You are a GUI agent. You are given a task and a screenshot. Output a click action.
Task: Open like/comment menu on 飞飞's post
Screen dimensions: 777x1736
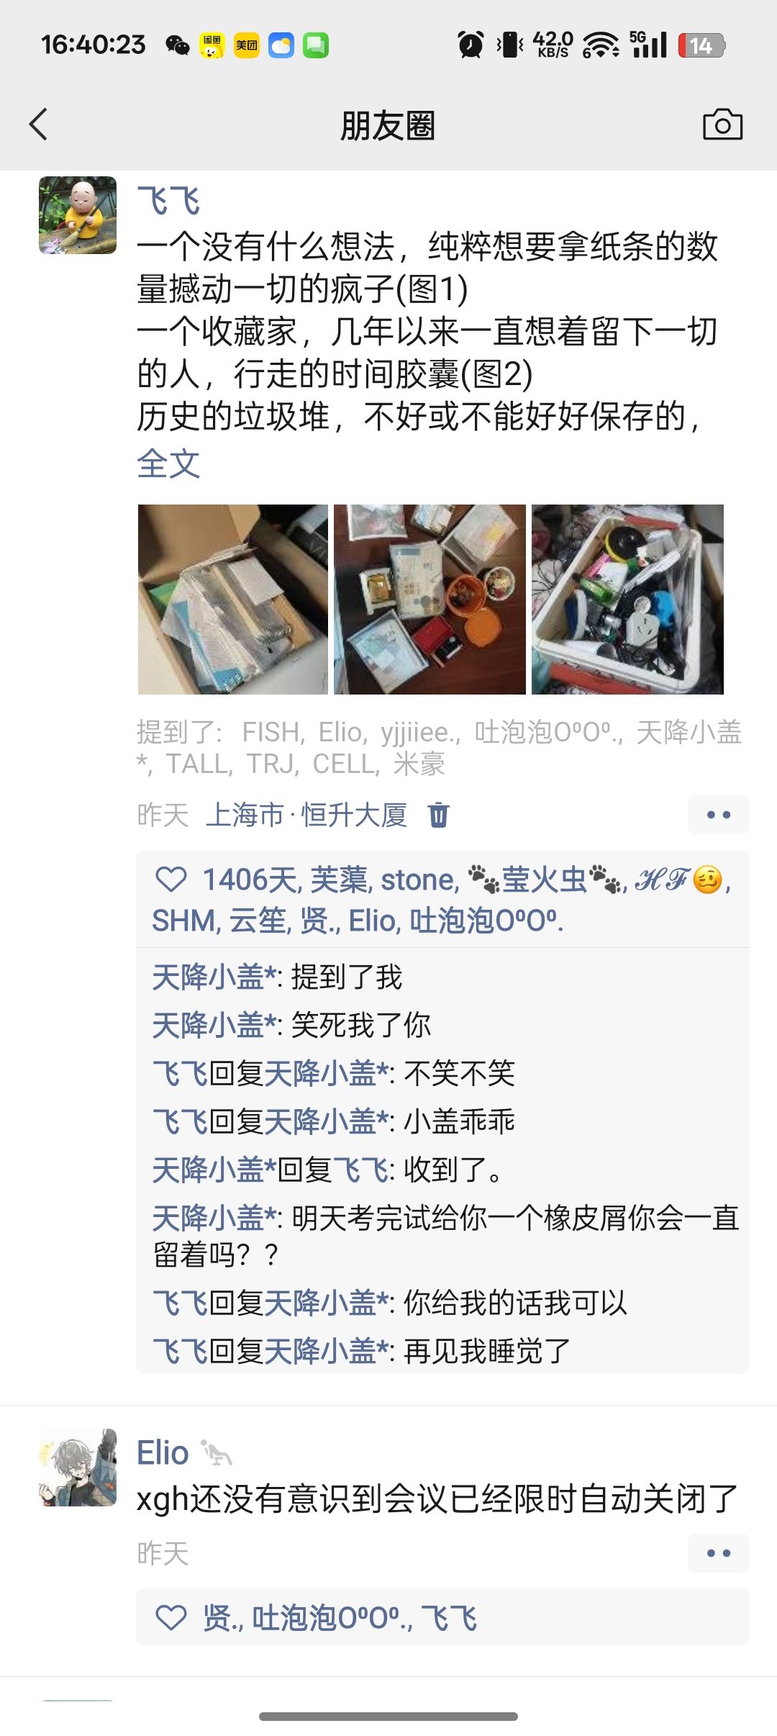click(718, 815)
